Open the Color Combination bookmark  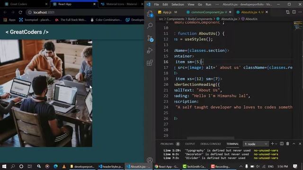[106, 20]
